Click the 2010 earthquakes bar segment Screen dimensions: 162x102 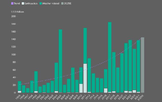point(81,88)
